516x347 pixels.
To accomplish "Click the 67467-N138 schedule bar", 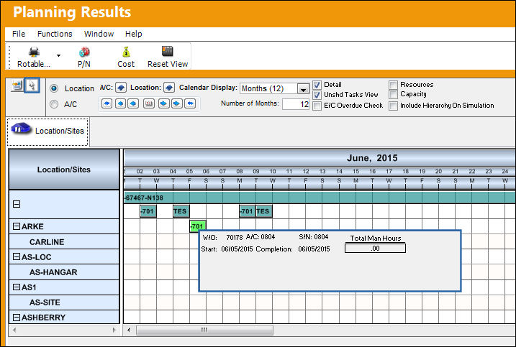I will pyautogui.click(x=320, y=198).
